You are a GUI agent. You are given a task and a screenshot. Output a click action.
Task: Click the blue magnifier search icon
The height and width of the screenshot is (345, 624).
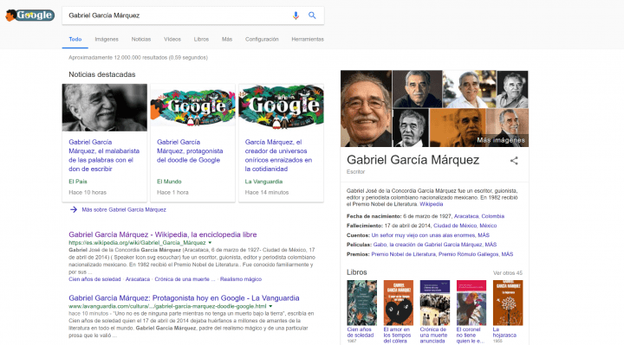[312, 16]
